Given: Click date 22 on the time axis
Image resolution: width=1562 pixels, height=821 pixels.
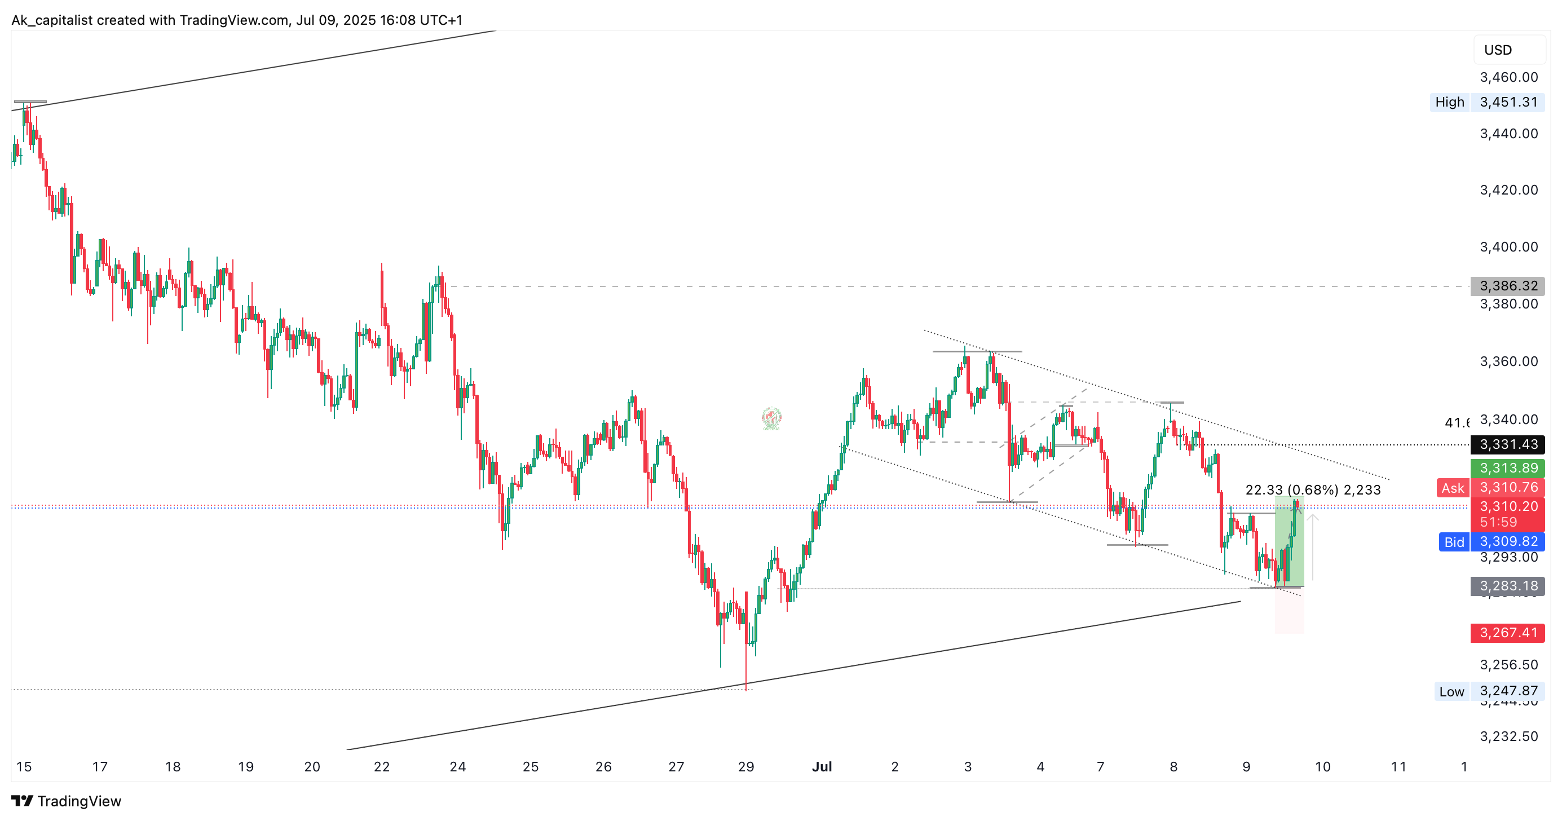Looking at the screenshot, I should [381, 766].
